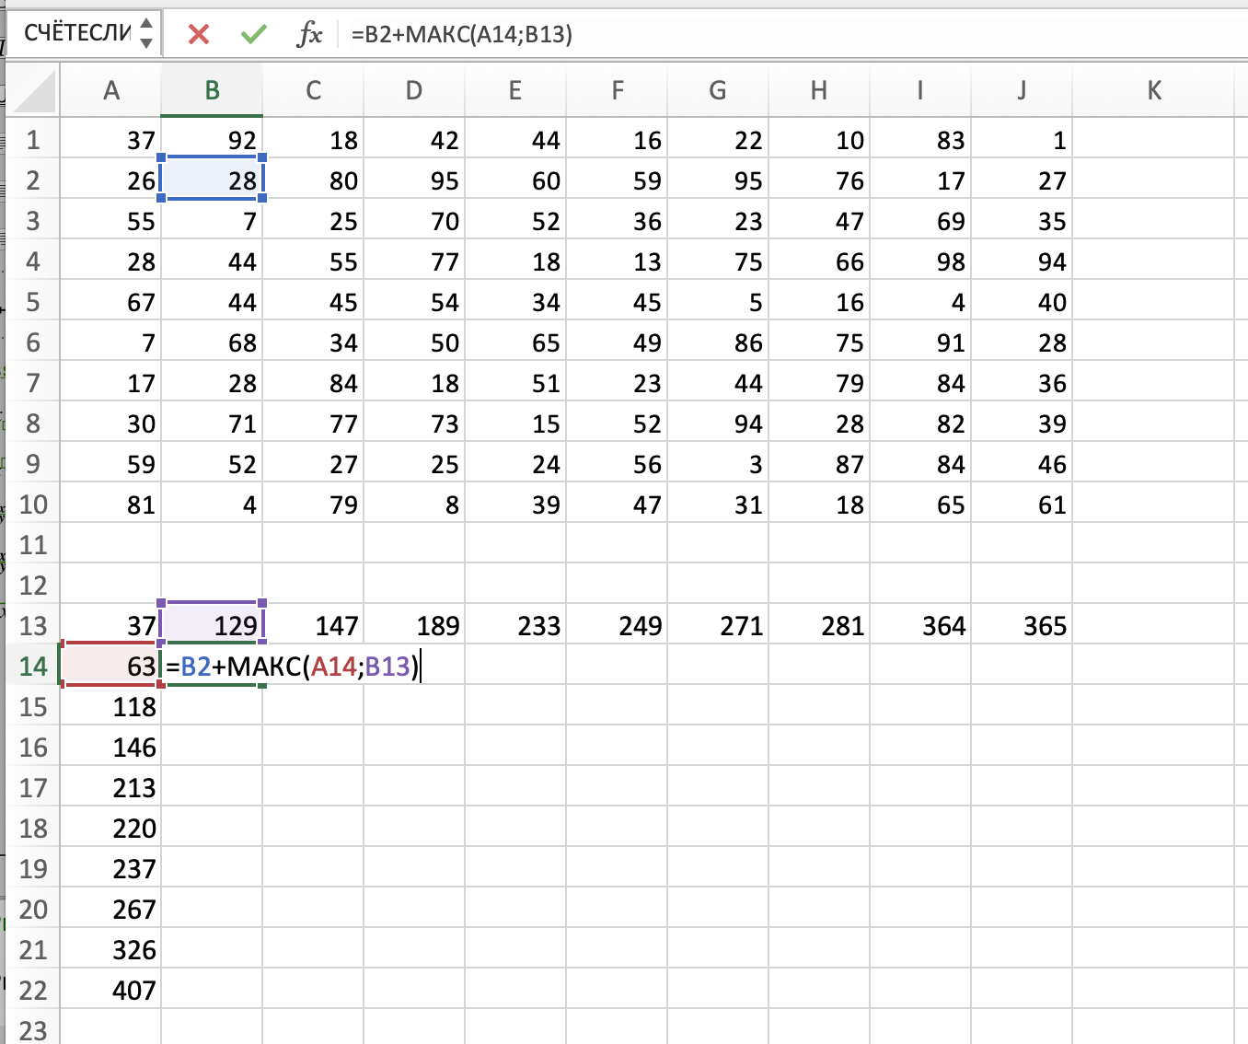Click cell I4 containing 98
The image size is (1248, 1044).
[x=920, y=261]
